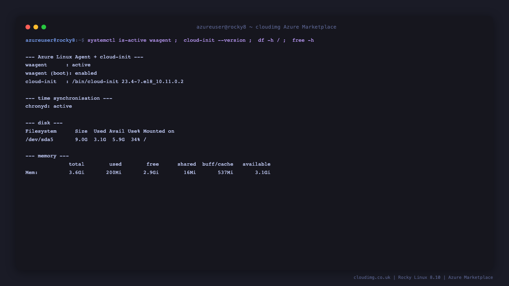Click the memory total value '3.6Gi'
509x286 pixels.
pyautogui.click(x=76, y=172)
